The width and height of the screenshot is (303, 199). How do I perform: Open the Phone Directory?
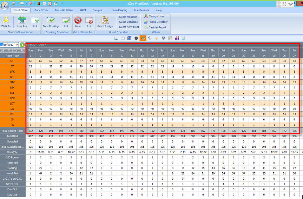[x=156, y=22]
